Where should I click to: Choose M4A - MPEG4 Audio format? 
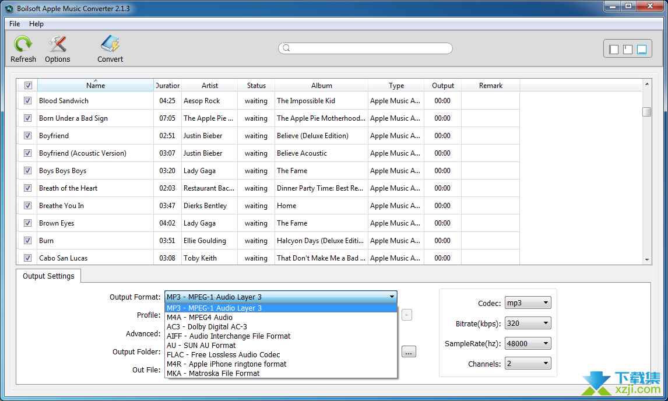click(281, 318)
